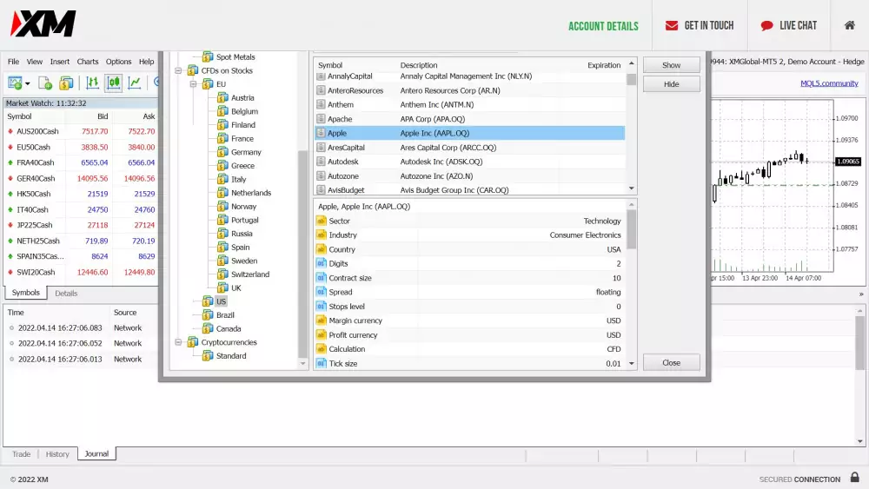Viewport: 869px width, 489px height.
Task: Click the Apple symbol row icon
Action: 321,133
